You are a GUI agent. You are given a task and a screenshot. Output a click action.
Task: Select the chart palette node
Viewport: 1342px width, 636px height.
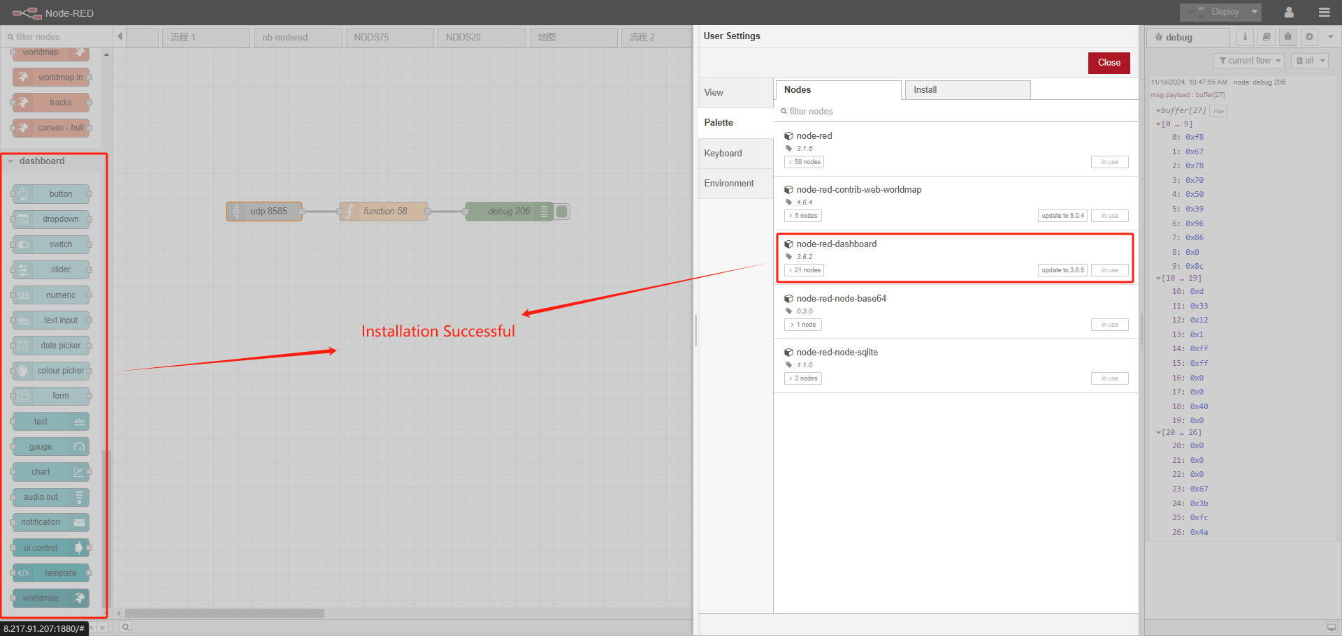coord(51,472)
